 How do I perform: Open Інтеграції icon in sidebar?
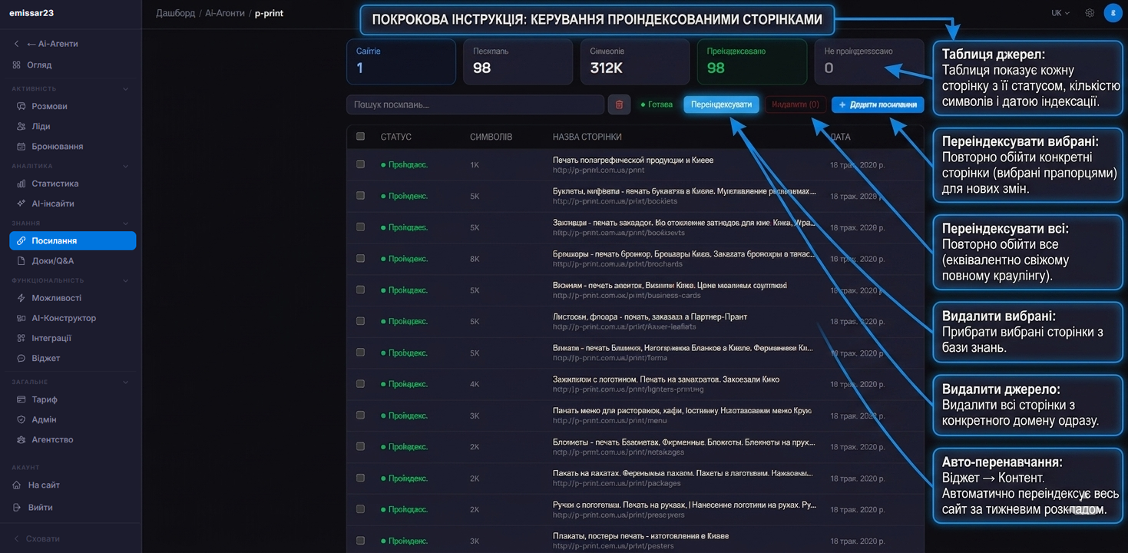(22, 338)
